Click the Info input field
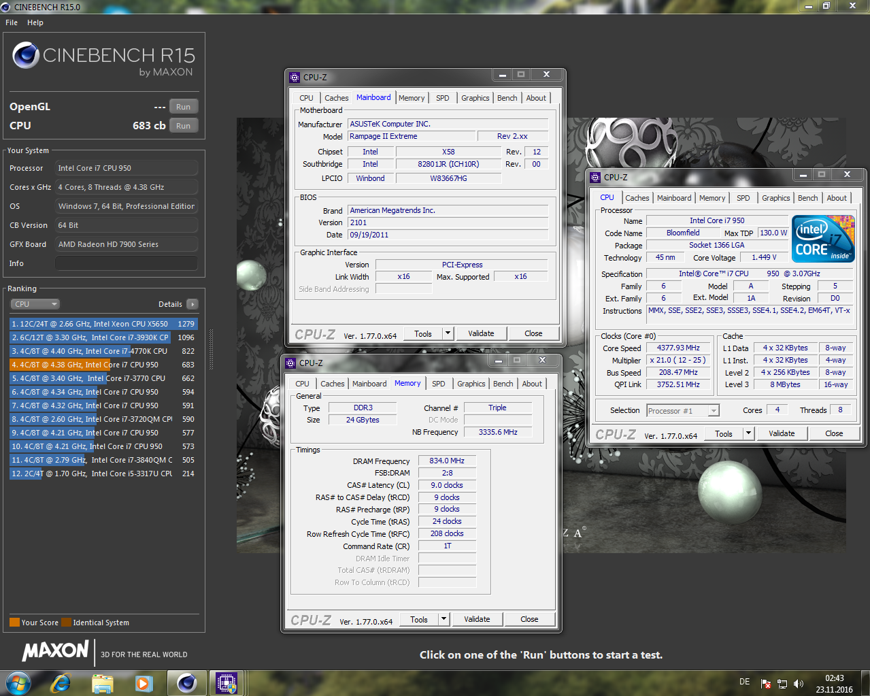 pyautogui.click(x=127, y=263)
